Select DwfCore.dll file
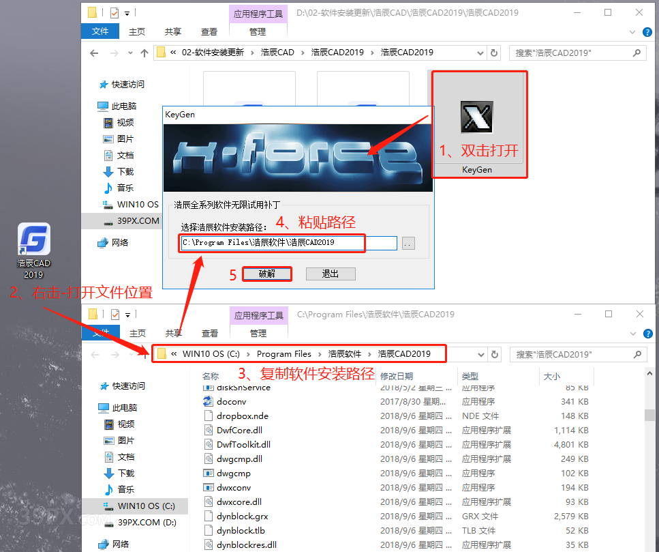The width and height of the screenshot is (659, 552). 233,431
